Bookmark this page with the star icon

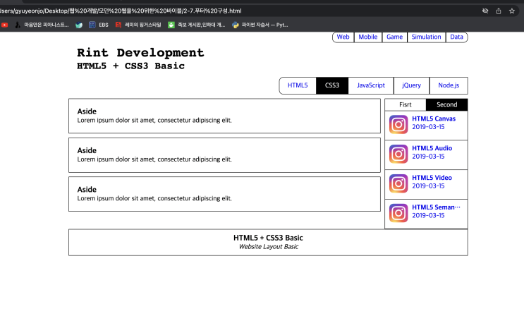pyautogui.click(x=511, y=11)
